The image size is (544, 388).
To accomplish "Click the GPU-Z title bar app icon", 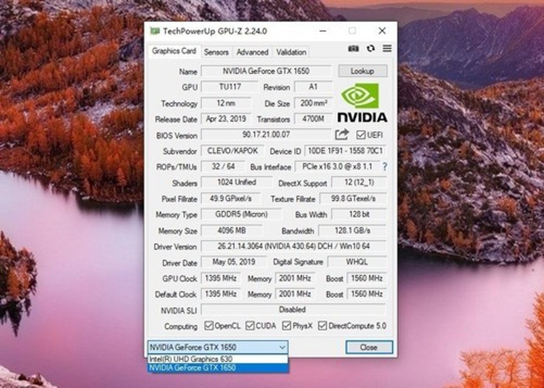I will 155,31.
